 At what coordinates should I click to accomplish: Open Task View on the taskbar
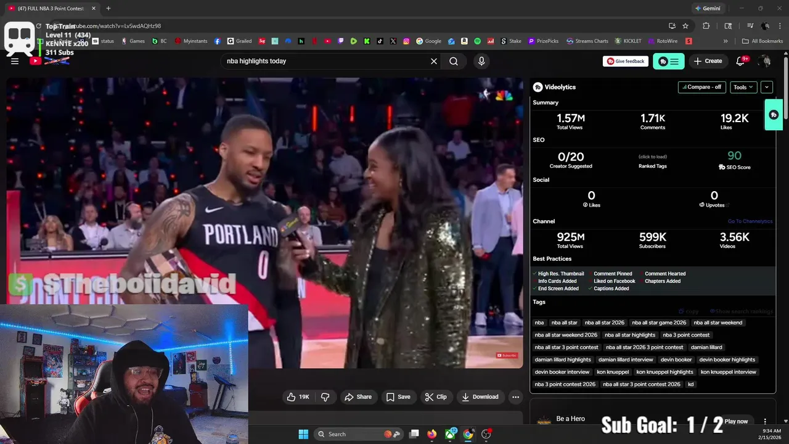[414, 434]
